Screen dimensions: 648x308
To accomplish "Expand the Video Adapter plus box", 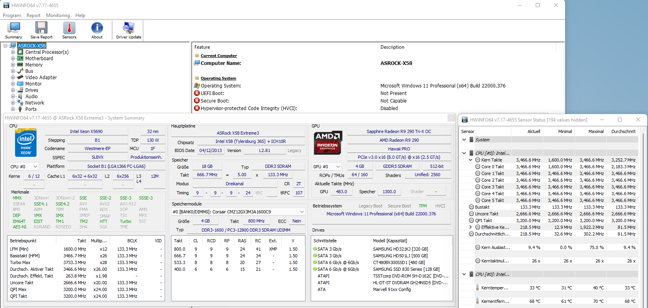I will (x=13, y=78).
